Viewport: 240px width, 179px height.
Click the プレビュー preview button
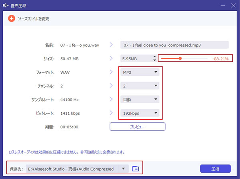(x=138, y=127)
